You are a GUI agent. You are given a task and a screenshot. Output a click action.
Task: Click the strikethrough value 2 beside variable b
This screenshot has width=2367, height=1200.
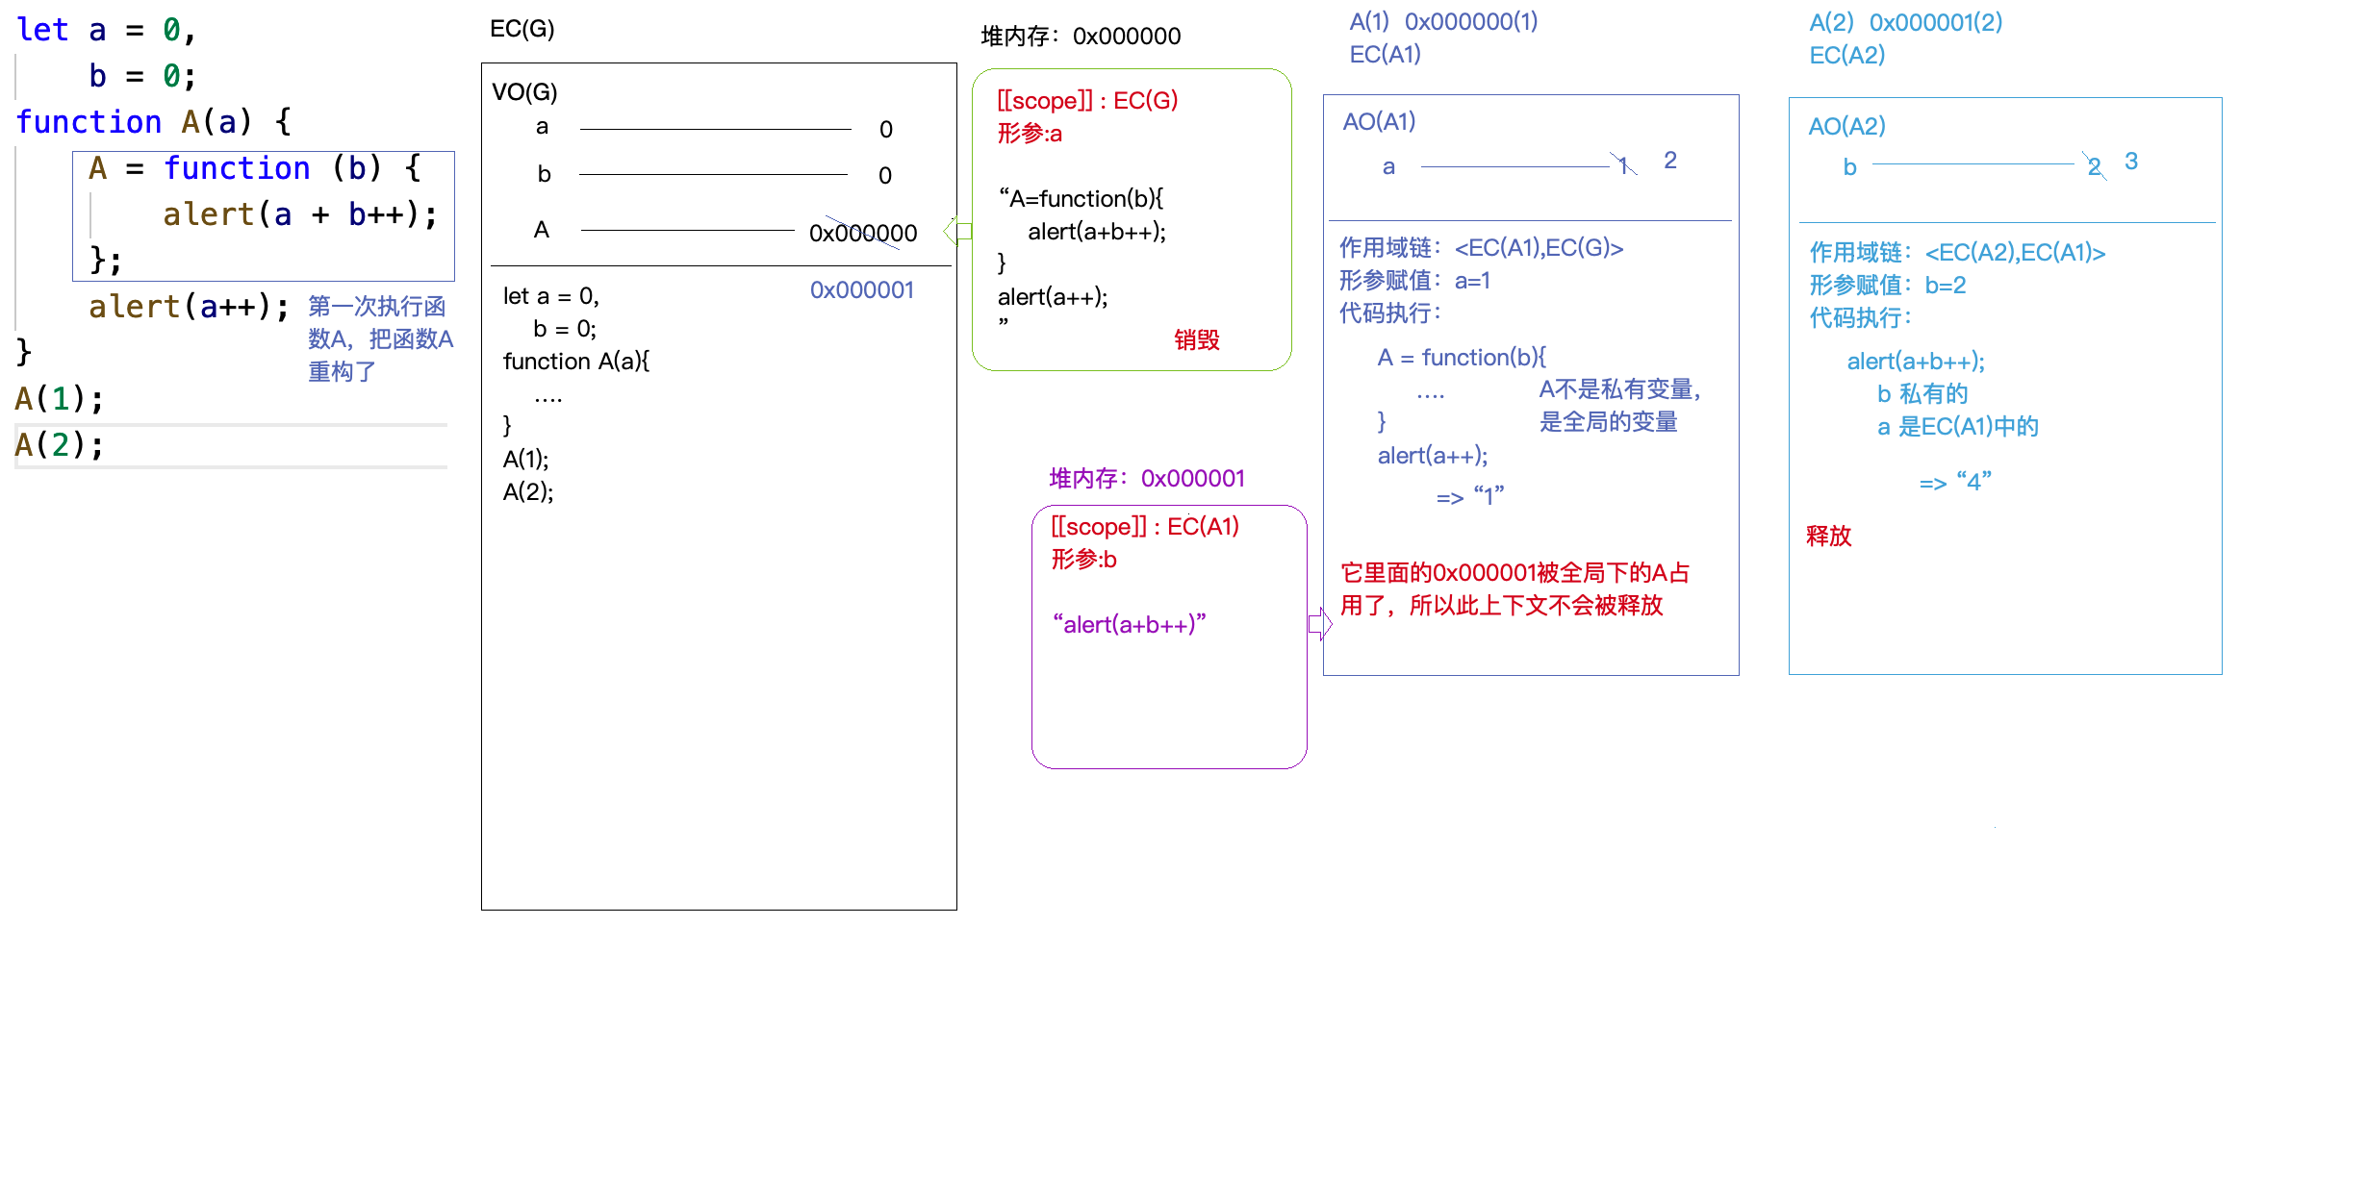tap(2094, 166)
